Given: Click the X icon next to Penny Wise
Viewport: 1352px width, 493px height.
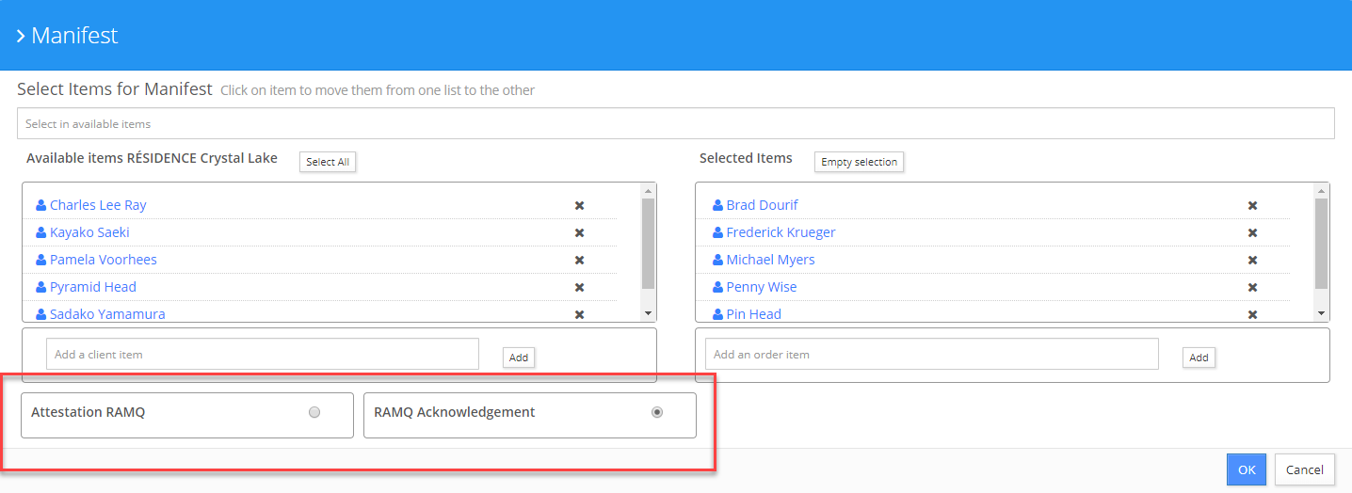Looking at the screenshot, I should coord(1253,287).
